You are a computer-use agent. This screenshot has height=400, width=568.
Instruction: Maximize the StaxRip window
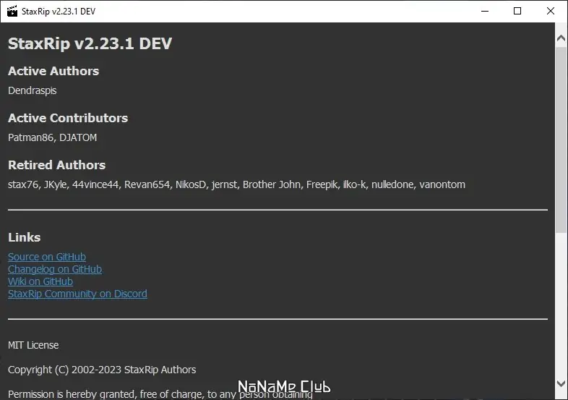click(517, 12)
